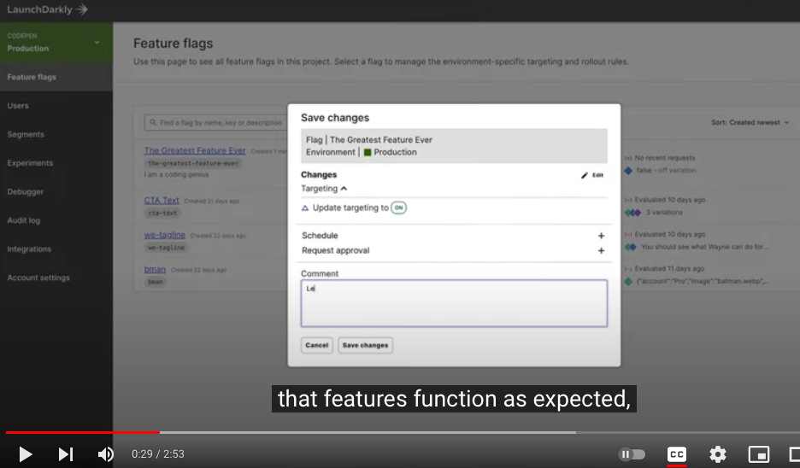Open the Debugger page
This screenshot has width=800, height=468.
click(26, 191)
